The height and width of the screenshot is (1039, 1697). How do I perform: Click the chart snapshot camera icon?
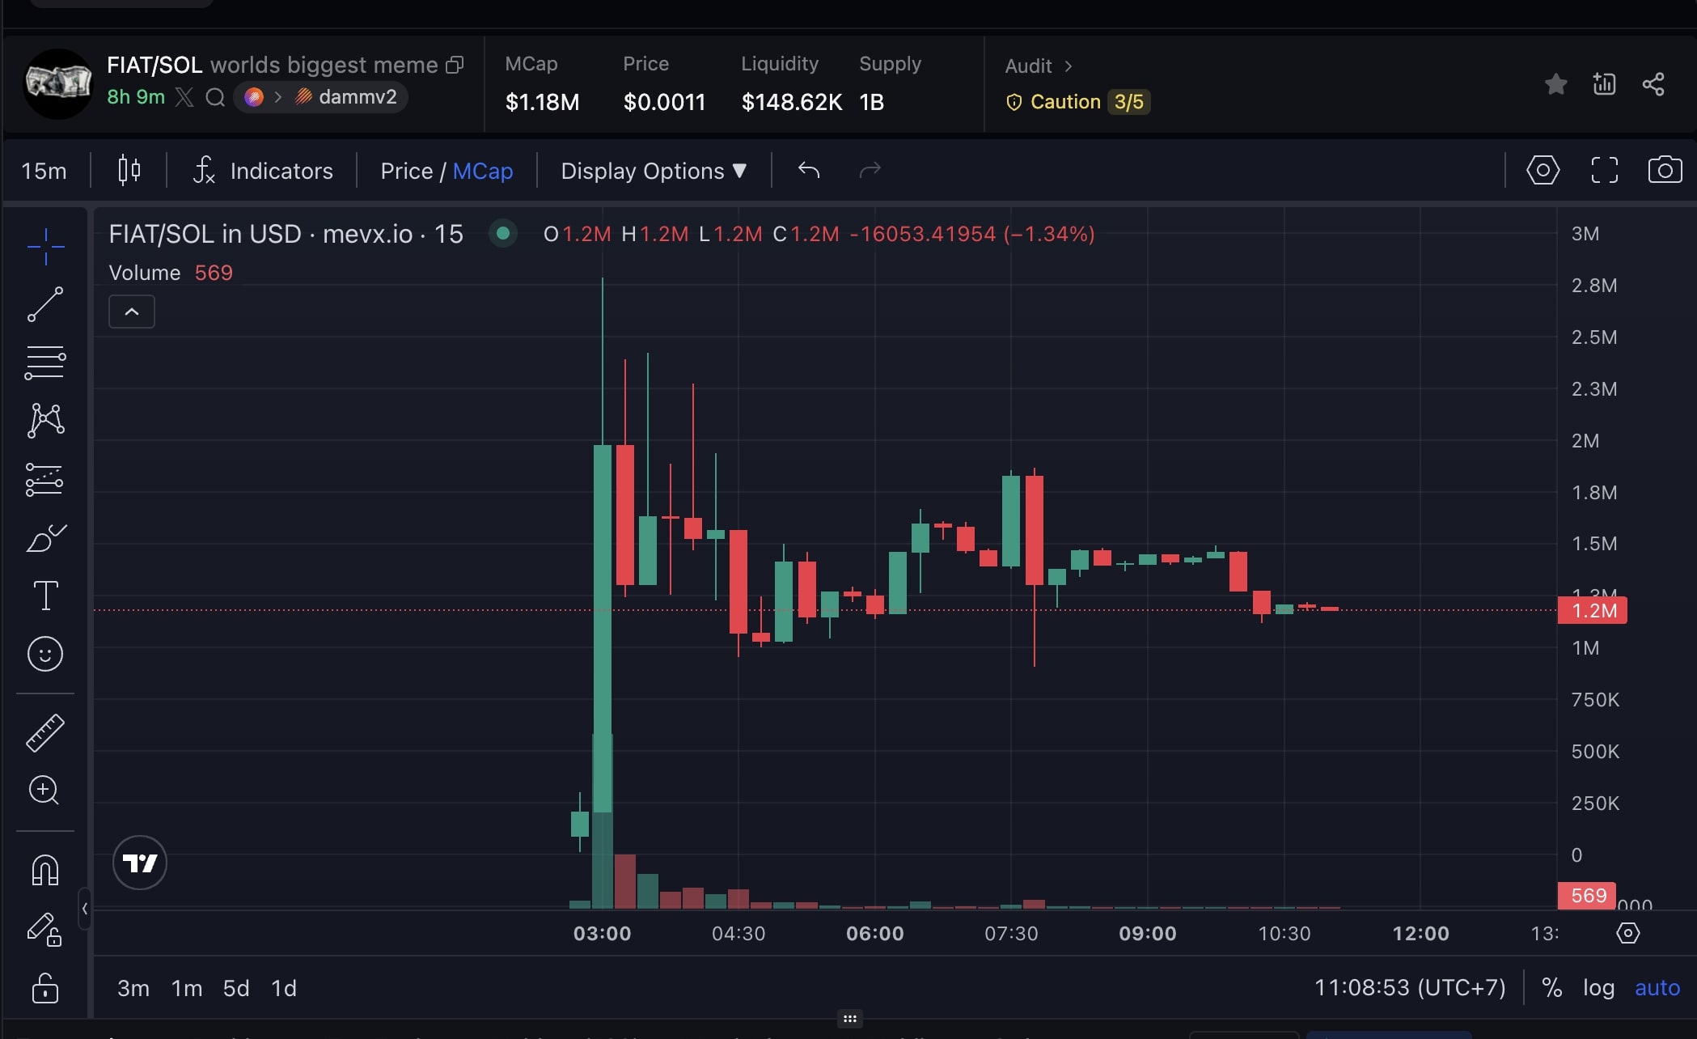pyautogui.click(x=1665, y=170)
